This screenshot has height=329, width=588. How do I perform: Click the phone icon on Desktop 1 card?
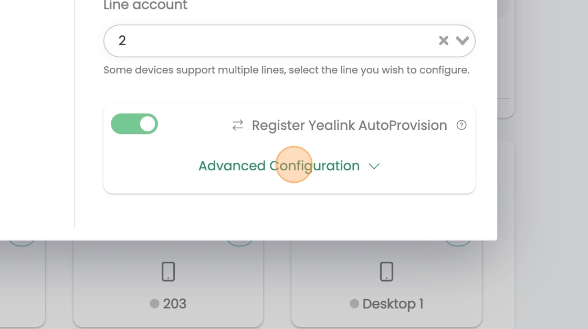tap(386, 272)
